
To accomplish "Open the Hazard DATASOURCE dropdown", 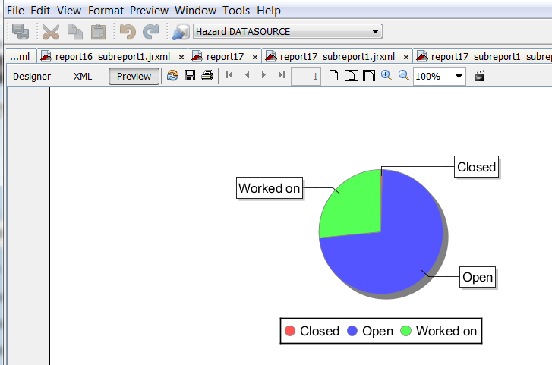I will click(287, 32).
